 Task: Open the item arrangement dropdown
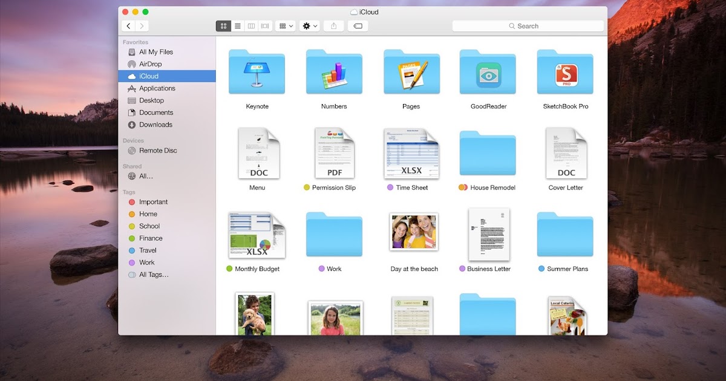[285, 25]
